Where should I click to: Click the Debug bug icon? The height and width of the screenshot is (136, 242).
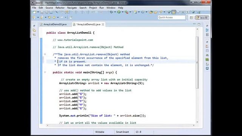[x=111, y=12]
